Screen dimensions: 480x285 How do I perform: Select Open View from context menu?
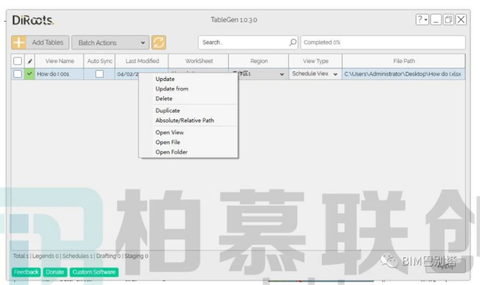[x=169, y=132]
